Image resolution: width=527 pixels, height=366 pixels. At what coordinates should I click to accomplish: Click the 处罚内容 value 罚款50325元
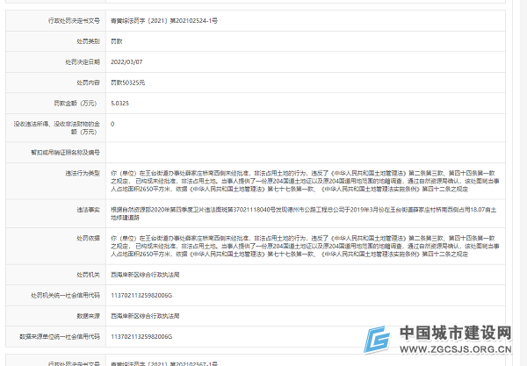click(x=127, y=83)
